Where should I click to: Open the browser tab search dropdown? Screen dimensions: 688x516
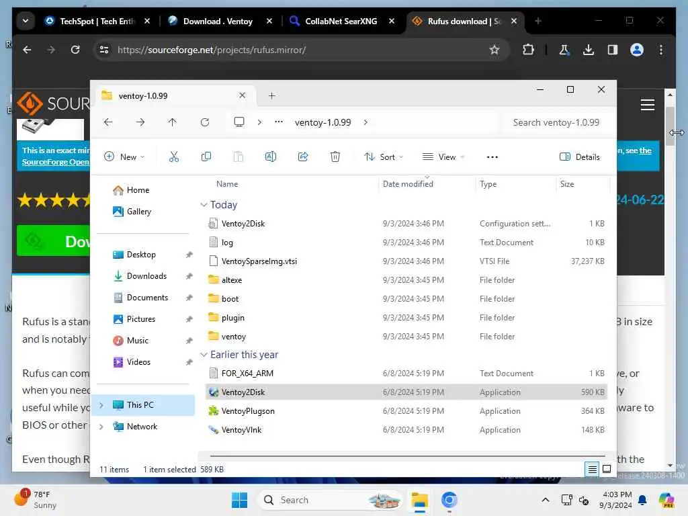26,21
